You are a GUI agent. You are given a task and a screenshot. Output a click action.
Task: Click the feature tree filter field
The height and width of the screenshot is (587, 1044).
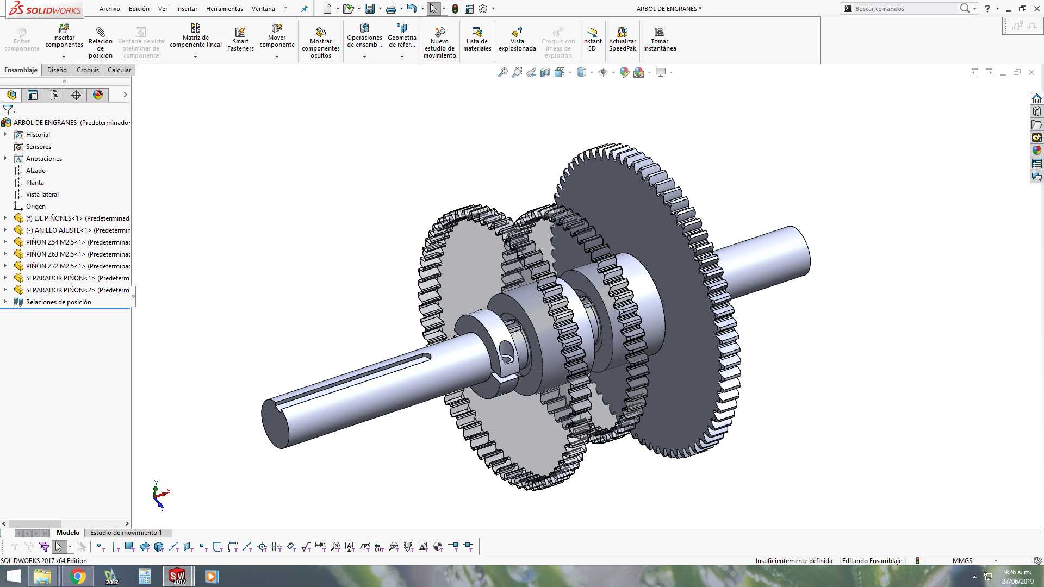coord(65,110)
